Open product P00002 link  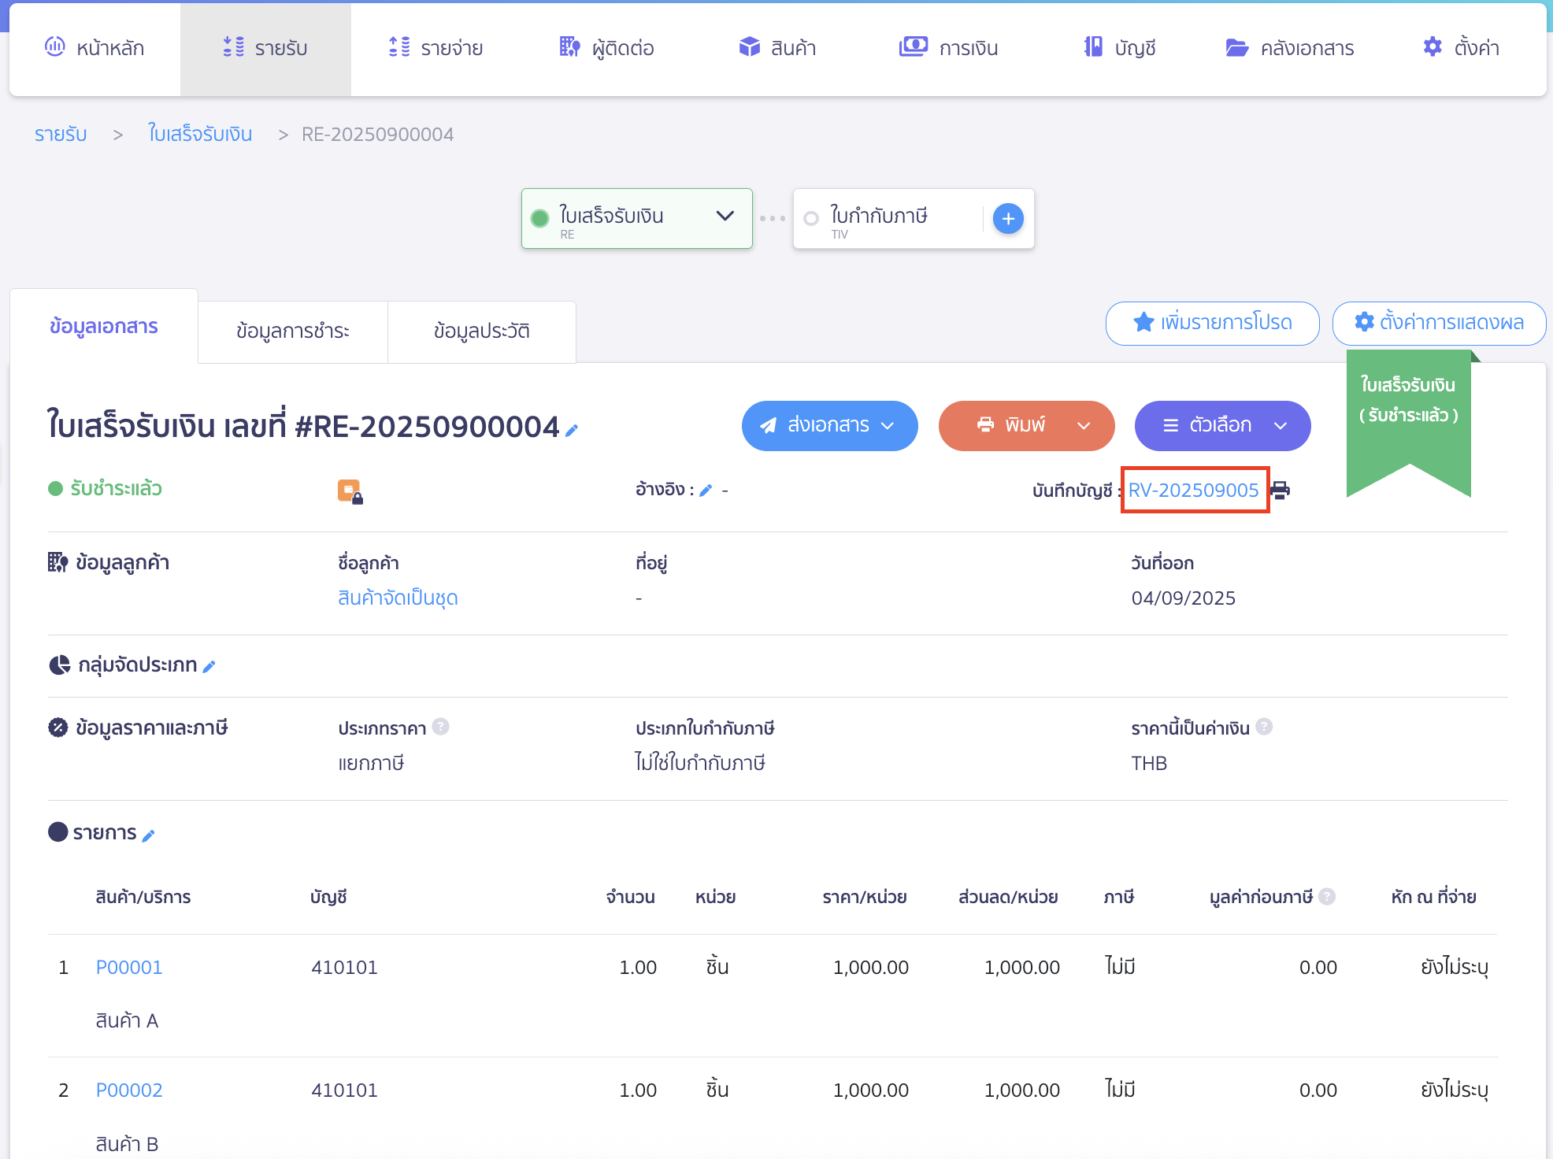pyautogui.click(x=129, y=1090)
